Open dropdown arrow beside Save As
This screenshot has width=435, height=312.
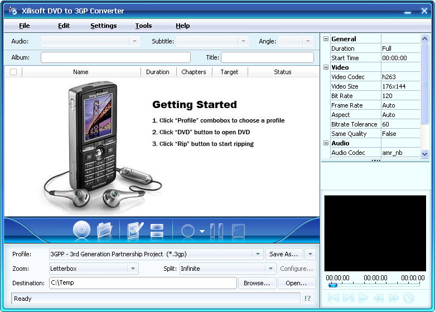(310, 254)
